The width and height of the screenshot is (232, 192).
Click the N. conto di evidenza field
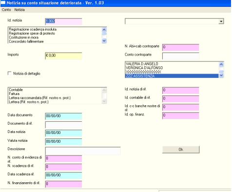click(x=63, y=159)
